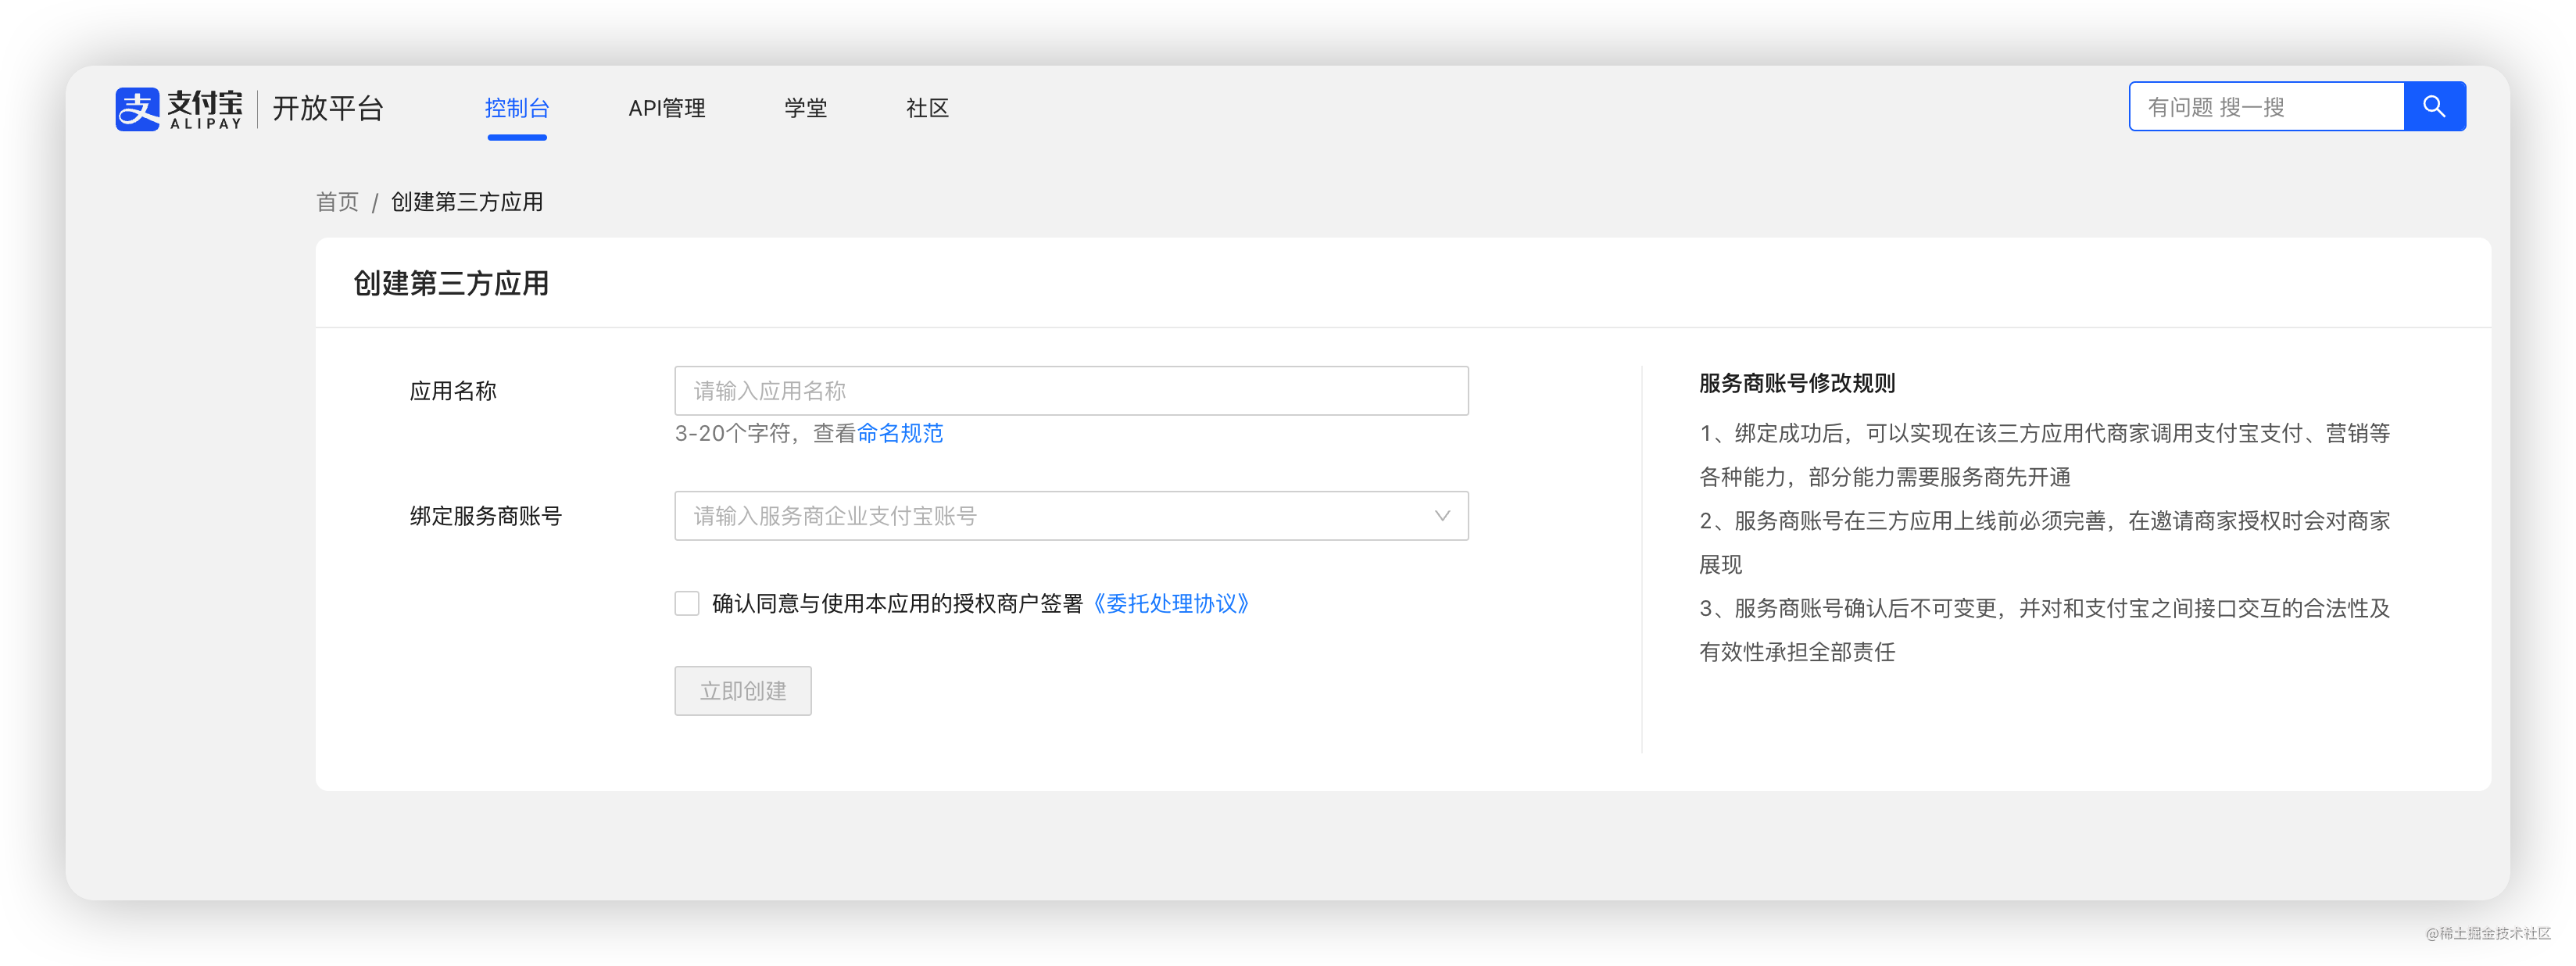This screenshot has width=2576, height=966.
Task: Click the 应用名称 field label
Action: pos(453,391)
